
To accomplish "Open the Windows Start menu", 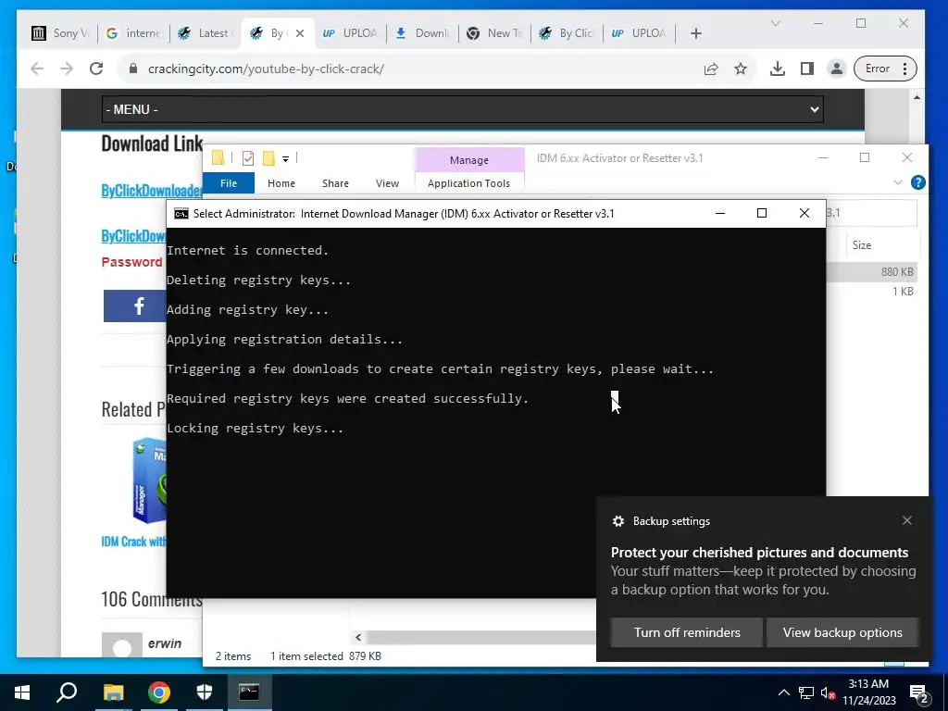I will tap(22, 692).
